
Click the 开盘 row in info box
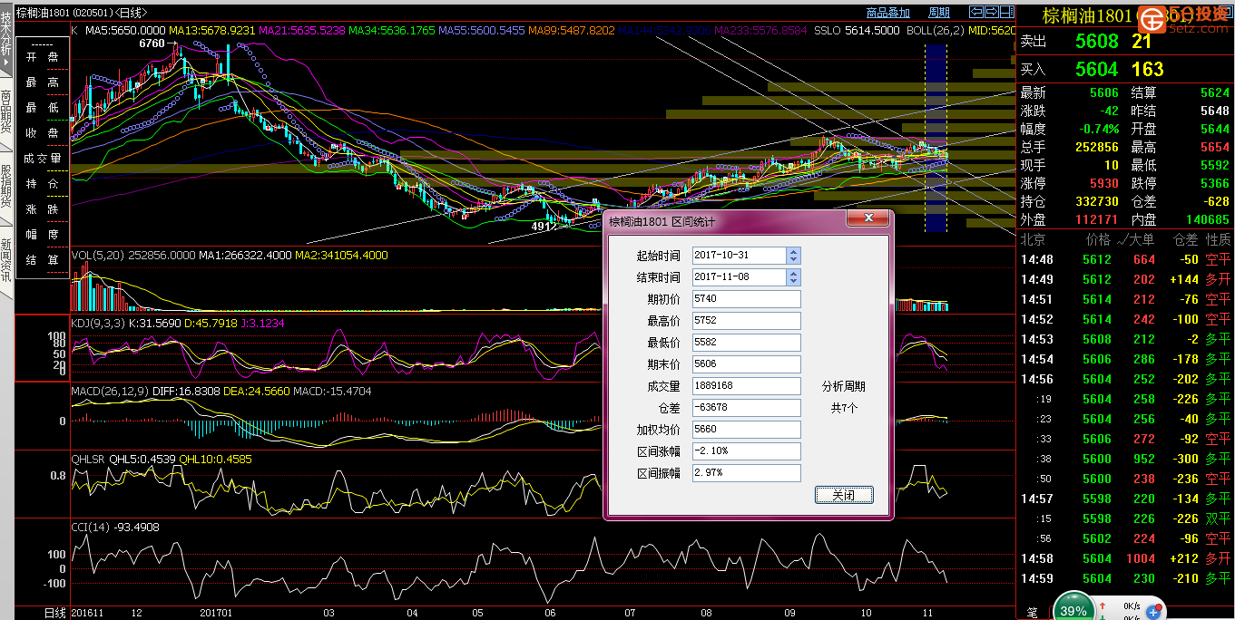[42, 57]
